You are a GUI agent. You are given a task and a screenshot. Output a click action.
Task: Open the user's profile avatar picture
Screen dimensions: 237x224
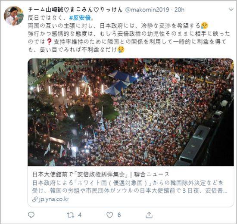click(x=14, y=16)
